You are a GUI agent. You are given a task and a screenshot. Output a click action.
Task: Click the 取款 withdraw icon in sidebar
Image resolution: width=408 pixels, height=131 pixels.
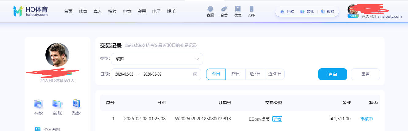click(76, 104)
